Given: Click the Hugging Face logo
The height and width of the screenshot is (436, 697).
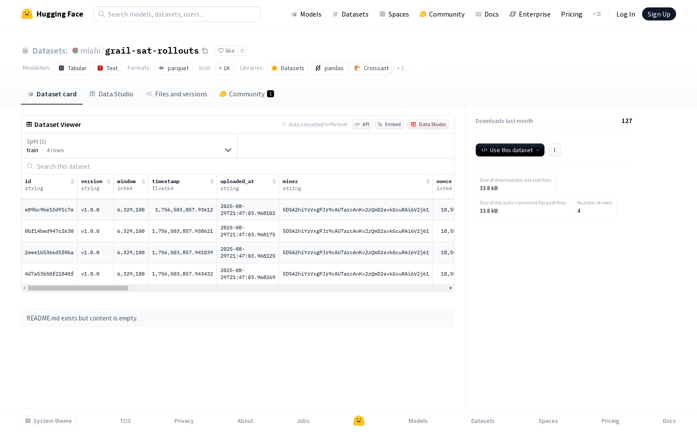Looking at the screenshot, I should 52,14.
